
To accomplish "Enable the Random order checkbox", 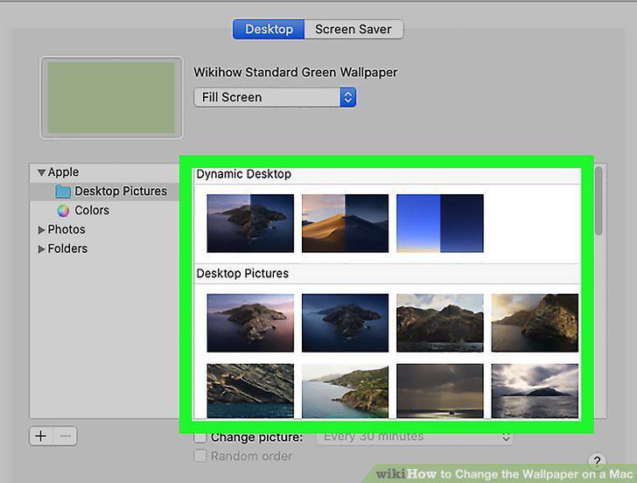I will (199, 456).
